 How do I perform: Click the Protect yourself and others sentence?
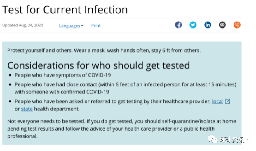104,50
